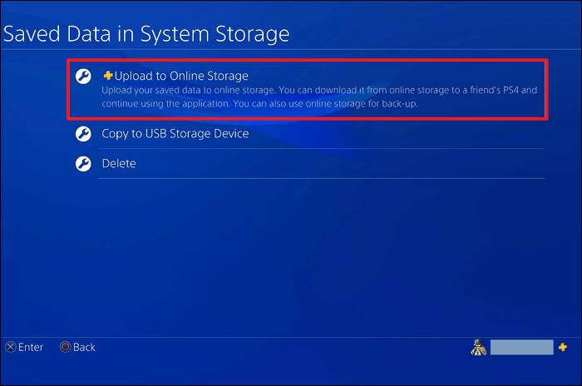The width and height of the screenshot is (582, 386).
Task: Click the wrench icon beside Upload to Online Storage
Action: coord(82,77)
